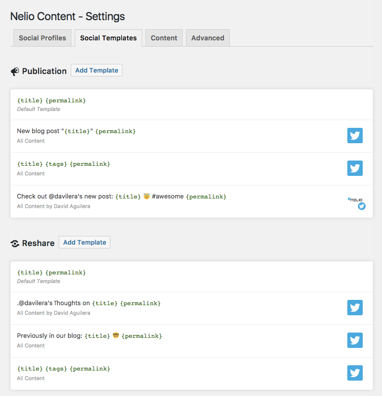This screenshot has height=396, width=382.
Task: Click Twitter icon on '.@davilera's Thoughts on' template
Action: pyautogui.click(x=355, y=308)
